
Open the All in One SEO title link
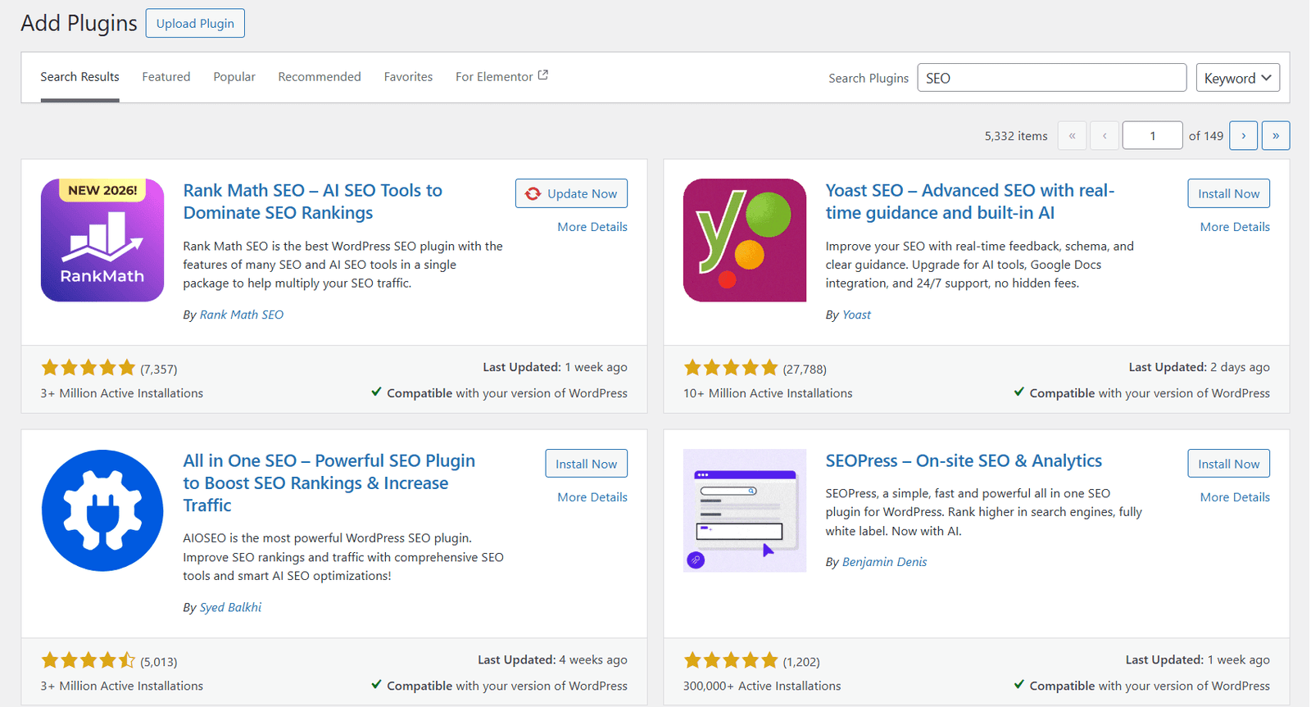point(329,483)
